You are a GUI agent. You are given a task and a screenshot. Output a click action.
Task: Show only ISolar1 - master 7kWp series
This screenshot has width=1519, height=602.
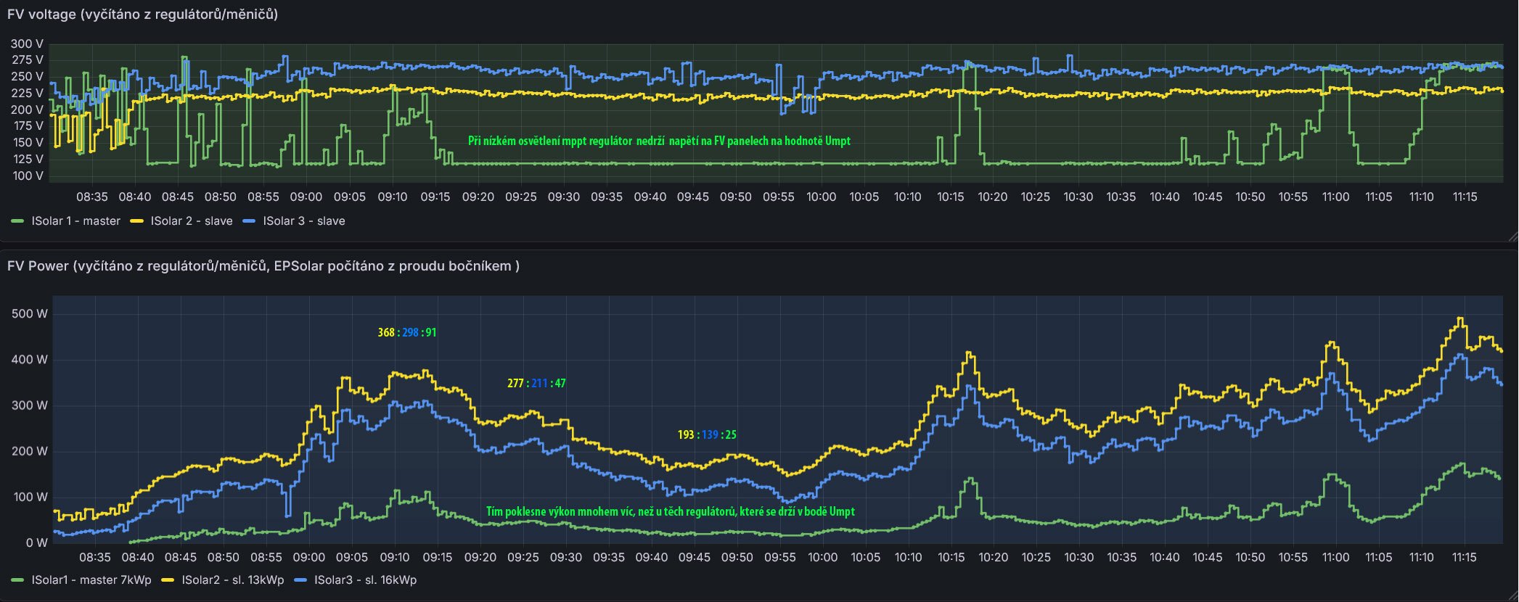91,580
